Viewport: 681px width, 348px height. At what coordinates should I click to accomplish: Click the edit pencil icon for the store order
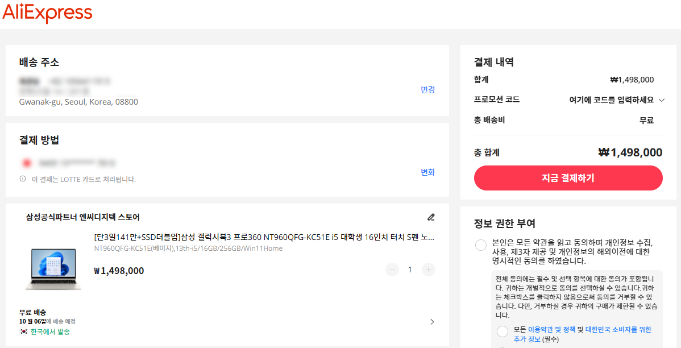(x=431, y=217)
